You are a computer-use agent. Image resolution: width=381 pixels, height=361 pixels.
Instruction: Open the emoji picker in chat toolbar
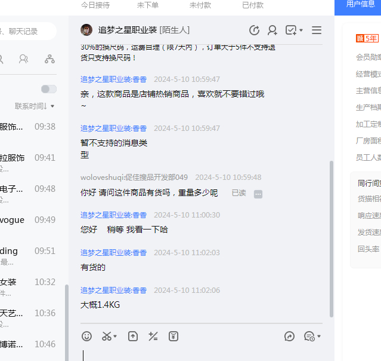[87, 336]
